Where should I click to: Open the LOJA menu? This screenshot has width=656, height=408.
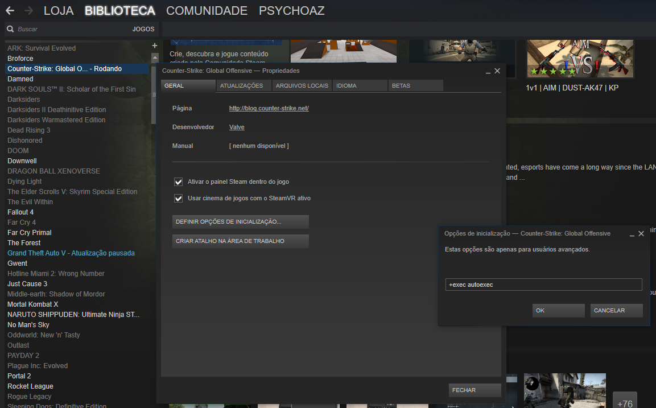tap(59, 10)
